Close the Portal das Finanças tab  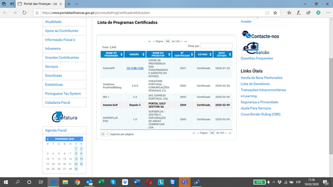[x=61, y=4]
